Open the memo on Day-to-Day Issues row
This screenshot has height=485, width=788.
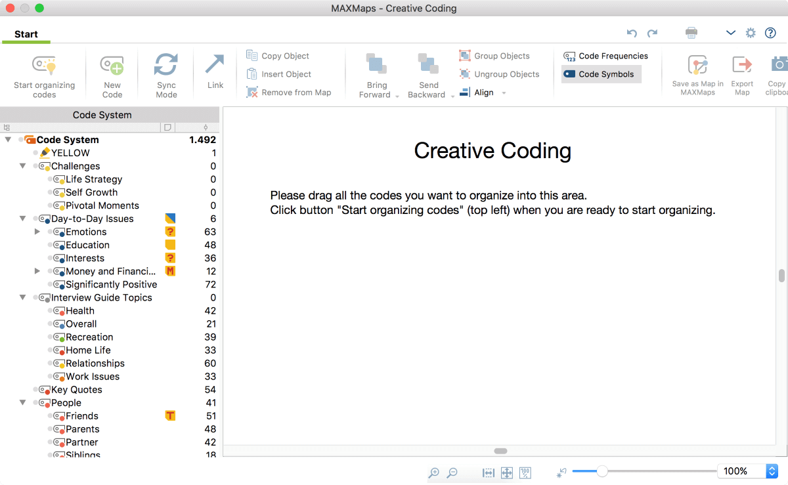coord(170,219)
